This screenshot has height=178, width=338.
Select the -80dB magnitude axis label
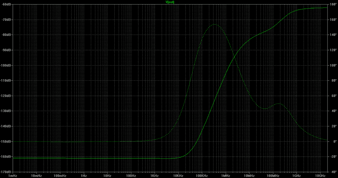coord(5,35)
